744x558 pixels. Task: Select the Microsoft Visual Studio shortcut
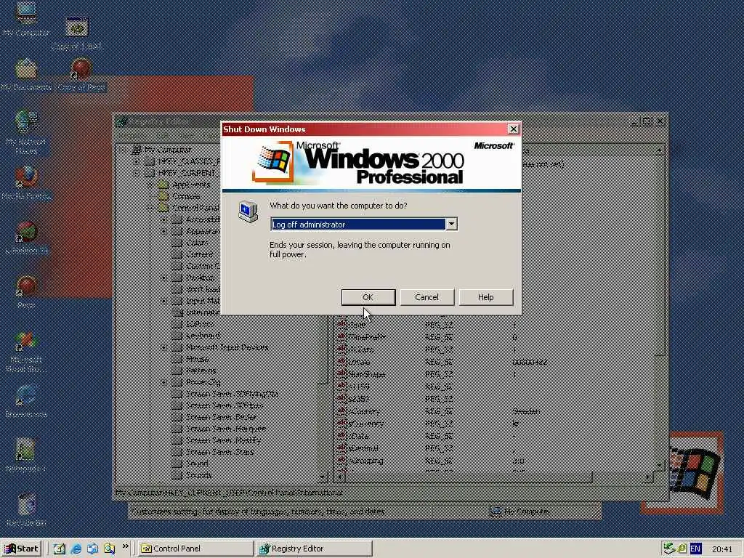26,352
